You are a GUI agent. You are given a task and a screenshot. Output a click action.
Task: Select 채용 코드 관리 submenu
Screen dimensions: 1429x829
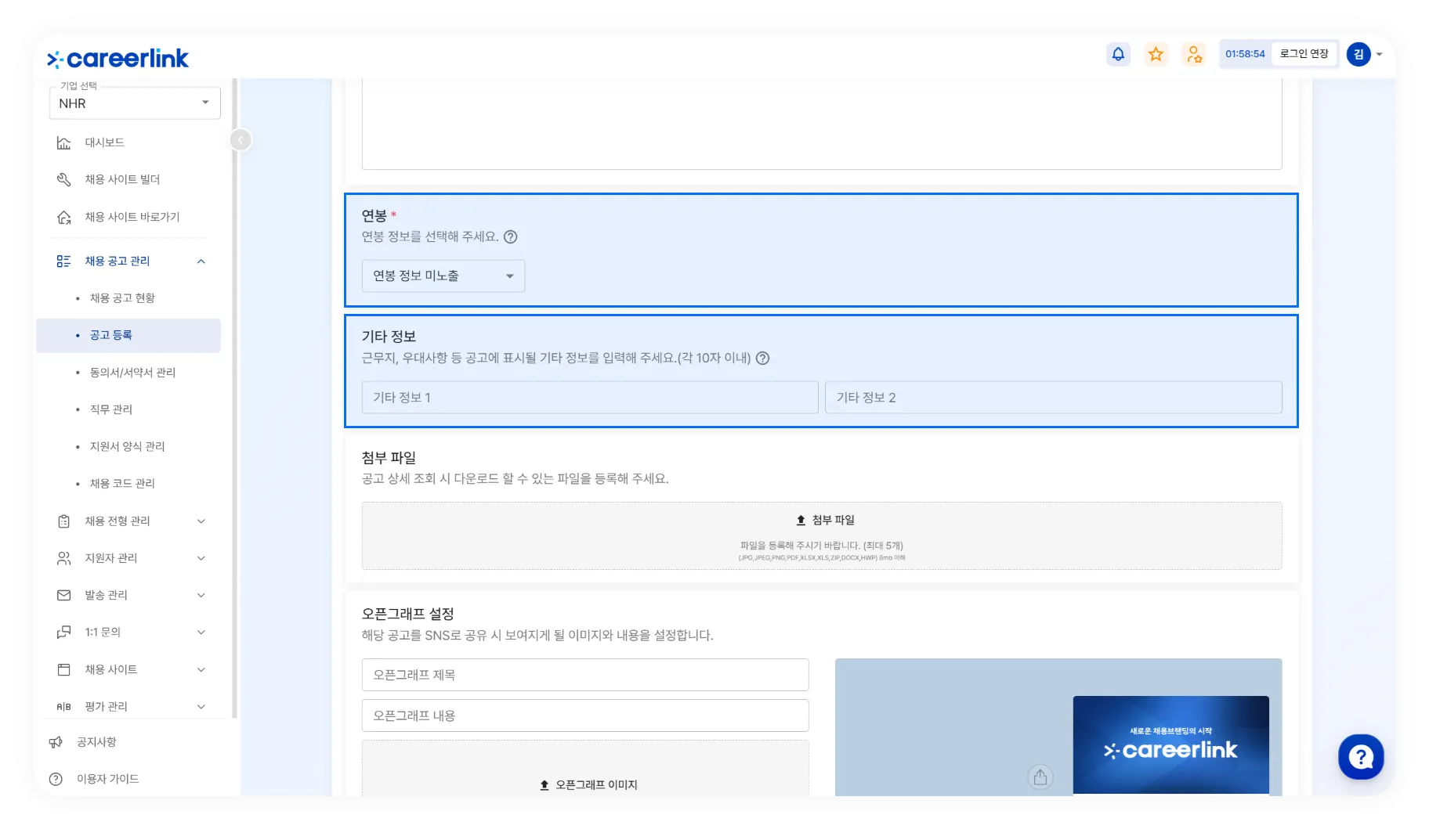pyautogui.click(x=122, y=484)
